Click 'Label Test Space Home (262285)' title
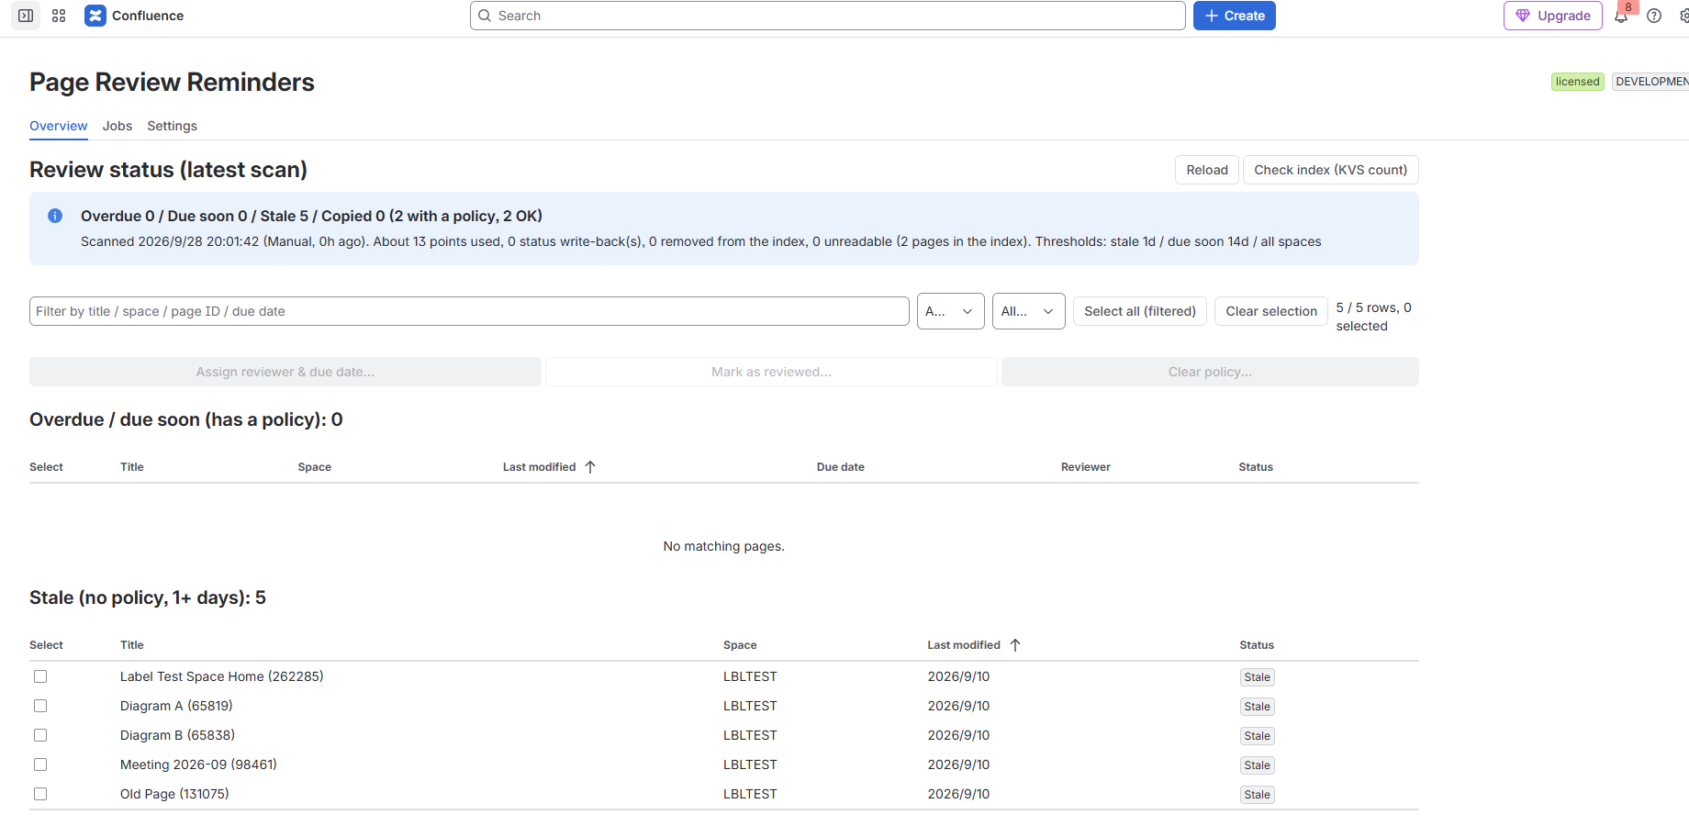Viewport: 1689px width, 826px height. click(222, 676)
